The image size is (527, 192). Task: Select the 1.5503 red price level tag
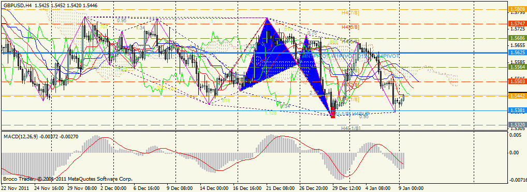click(x=518, y=82)
